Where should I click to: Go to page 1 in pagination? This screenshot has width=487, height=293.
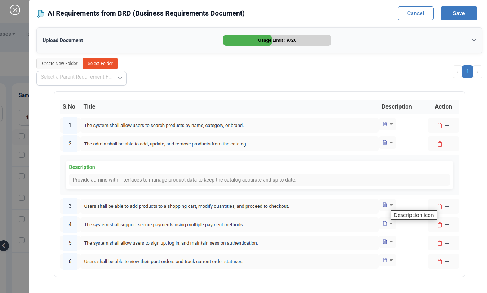pyautogui.click(x=467, y=71)
